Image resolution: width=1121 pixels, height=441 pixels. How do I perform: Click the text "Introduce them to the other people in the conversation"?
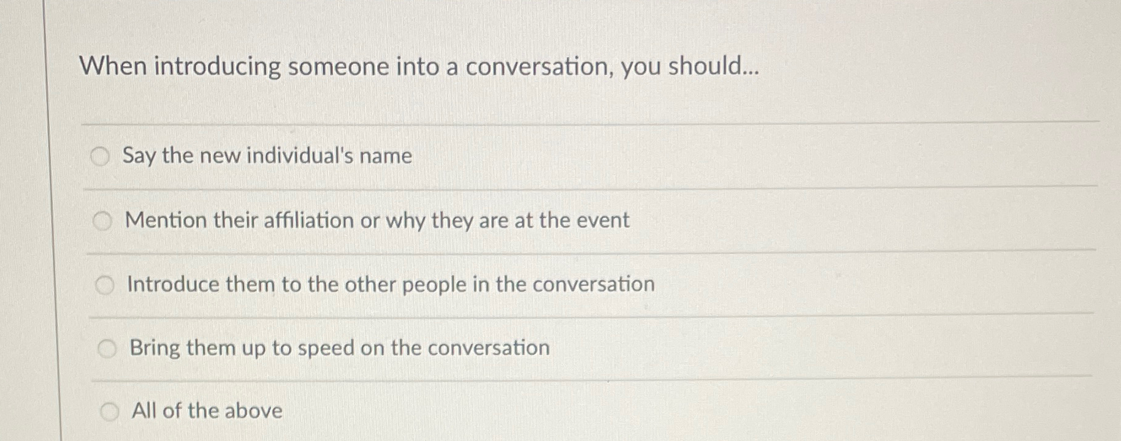(391, 284)
